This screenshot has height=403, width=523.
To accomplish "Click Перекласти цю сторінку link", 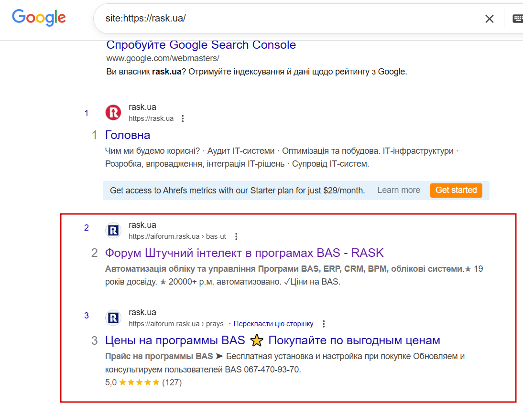I will [273, 324].
